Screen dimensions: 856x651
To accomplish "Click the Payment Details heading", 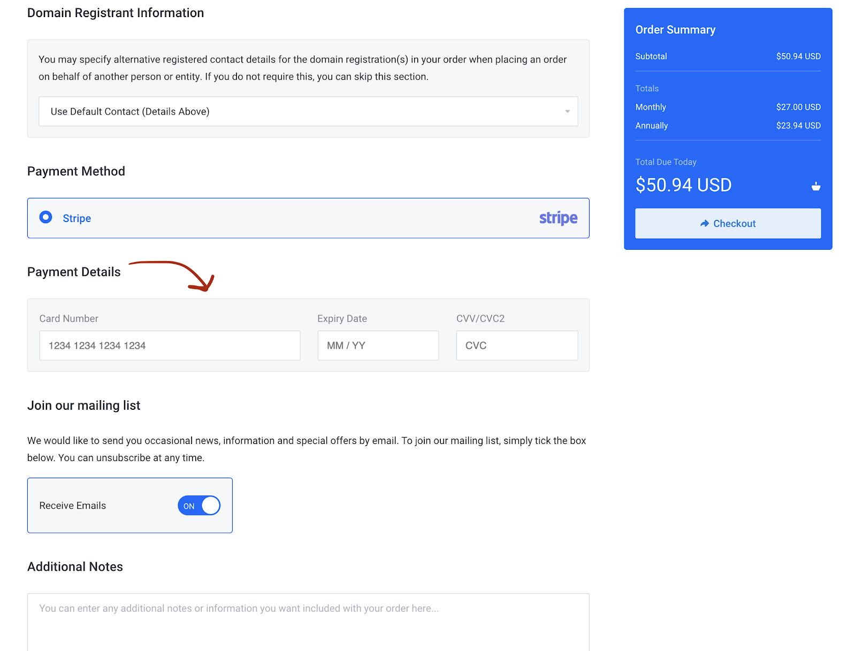I will click(74, 272).
